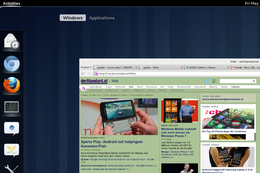Launch Chromium from the dash
The width and height of the screenshot is (260, 173).
pyautogui.click(x=12, y=64)
